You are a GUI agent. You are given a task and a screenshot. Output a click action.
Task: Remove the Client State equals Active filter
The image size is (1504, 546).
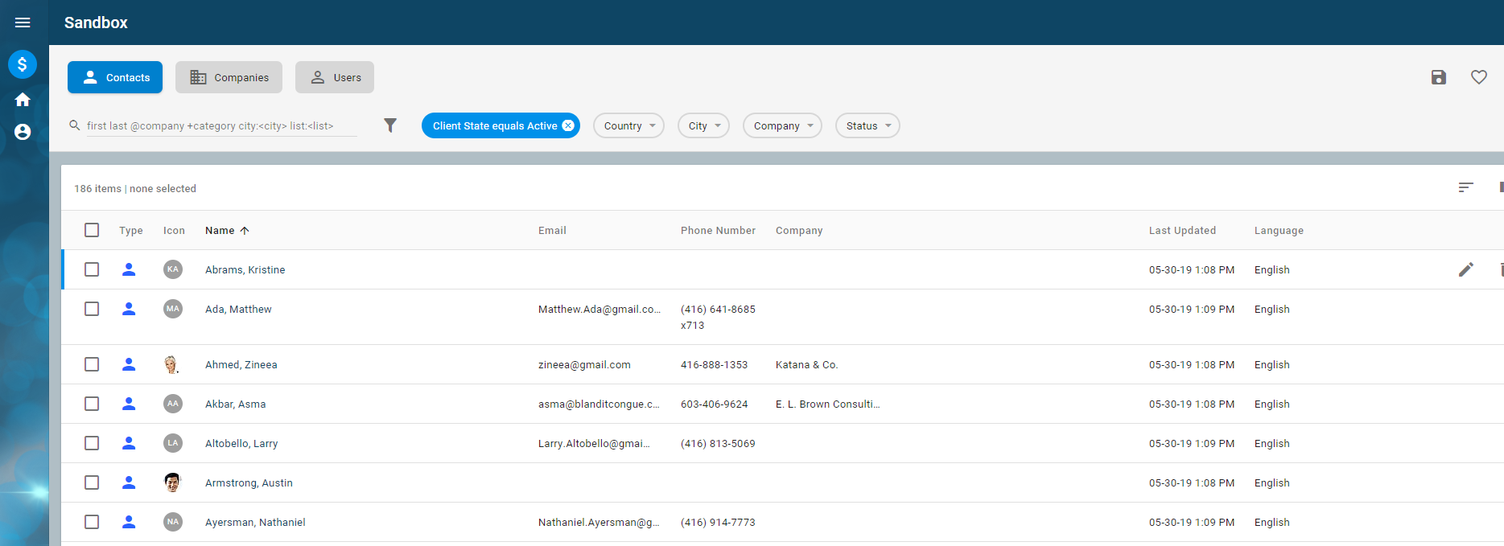(568, 125)
